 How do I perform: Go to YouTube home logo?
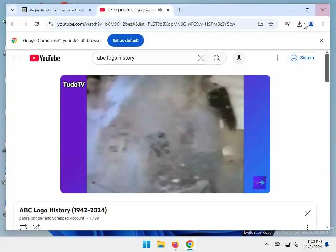(x=45, y=58)
